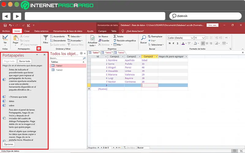Click navigation pane Buscar field
Screen dimensions: 245x153
(x=66, y=58)
